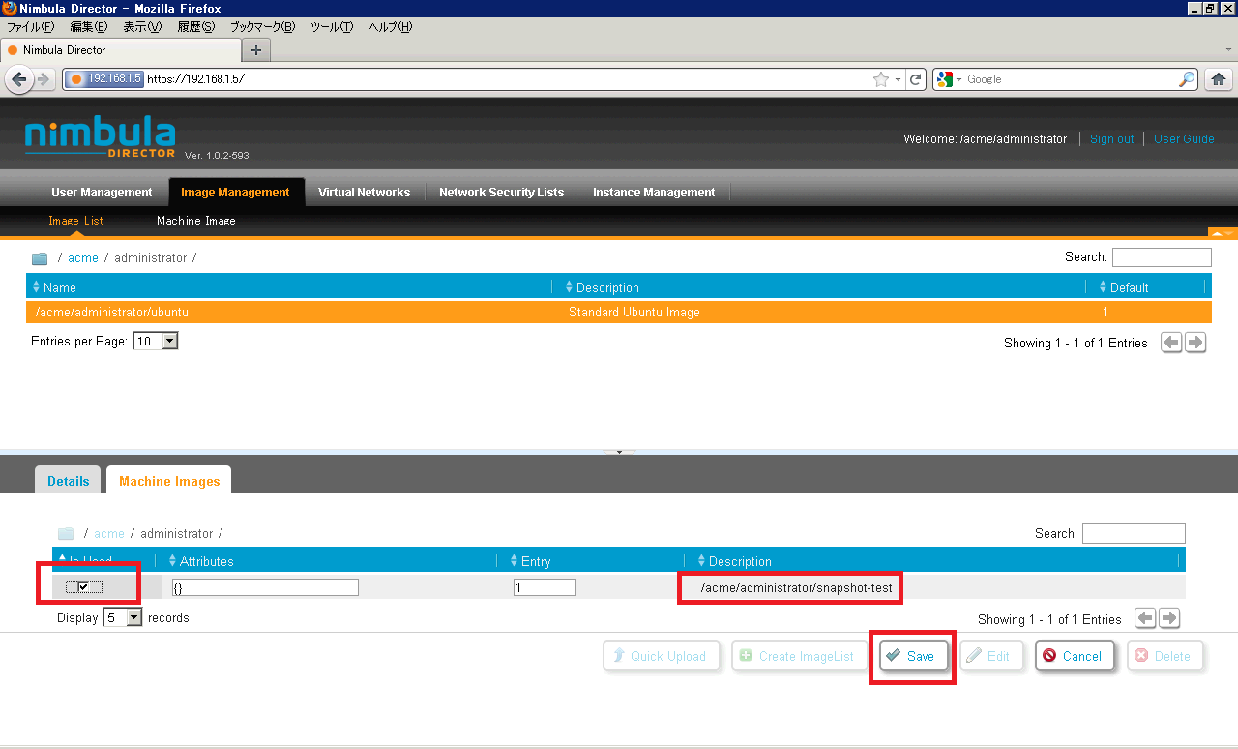The width and height of the screenshot is (1238, 749).
Task: Open a new browser tab with plus button
Action: click(x=256, y=50)
